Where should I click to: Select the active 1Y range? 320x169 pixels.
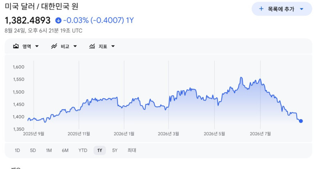click(x=100, y=150)
